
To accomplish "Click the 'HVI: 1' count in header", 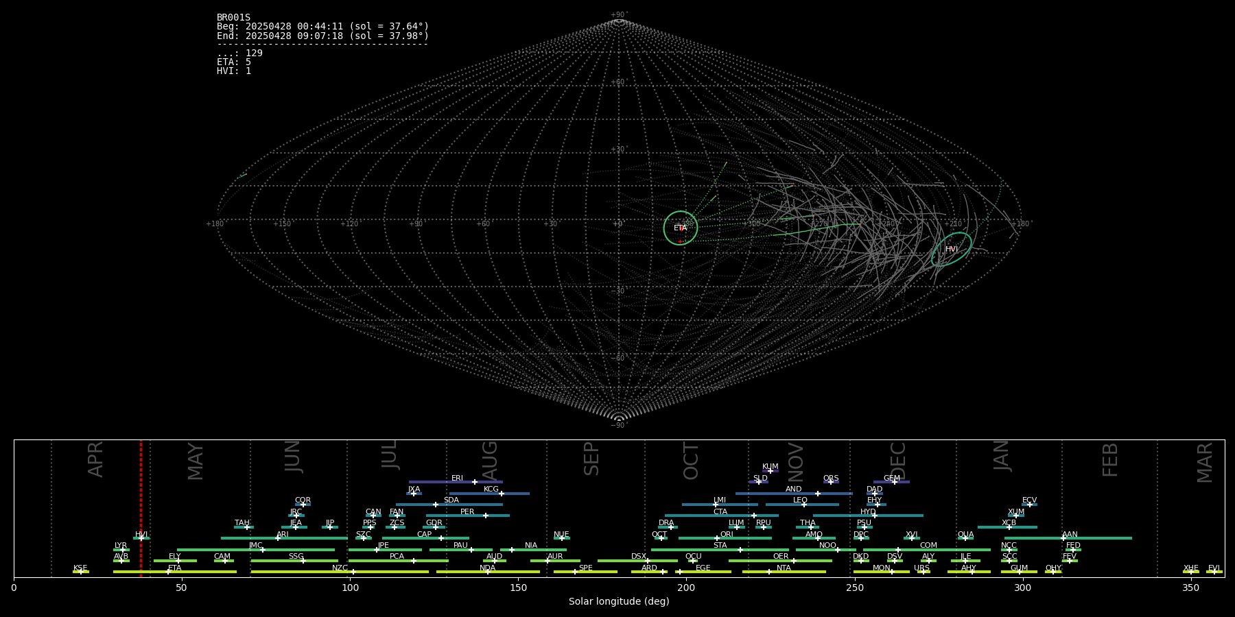I will (x=234, y=71).
